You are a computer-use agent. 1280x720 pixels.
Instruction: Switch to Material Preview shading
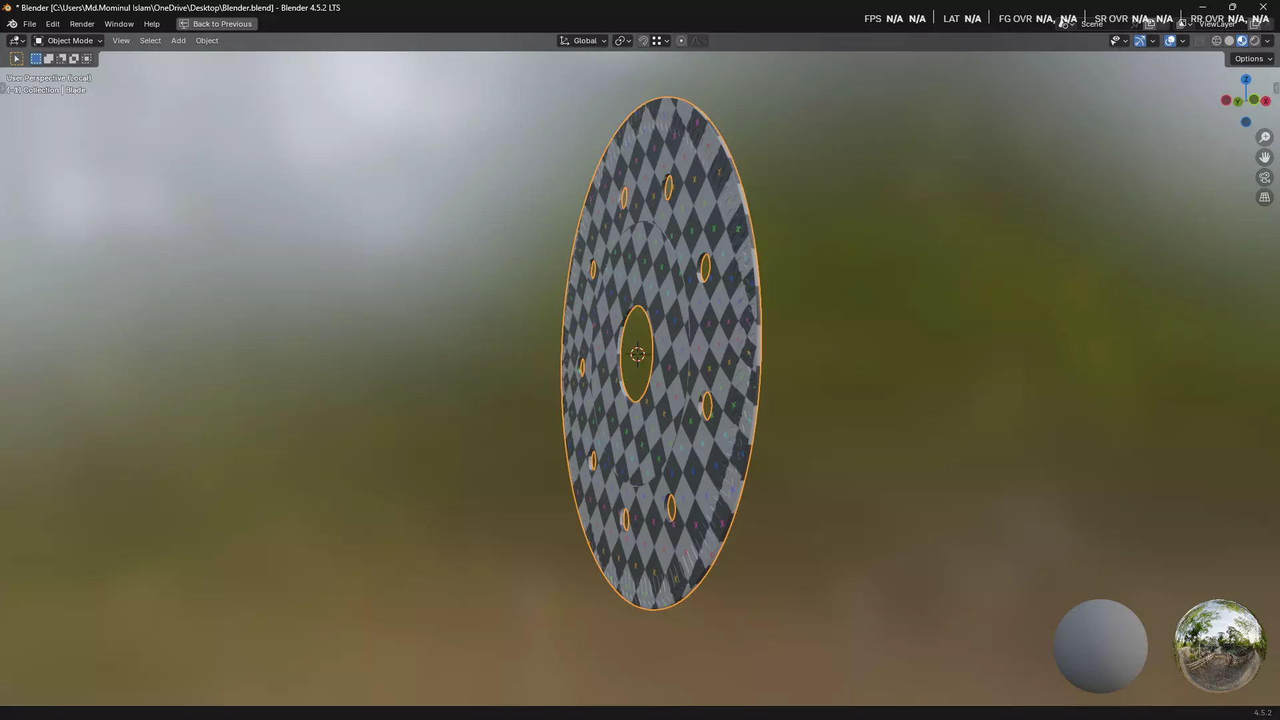tap(1242, 41)
